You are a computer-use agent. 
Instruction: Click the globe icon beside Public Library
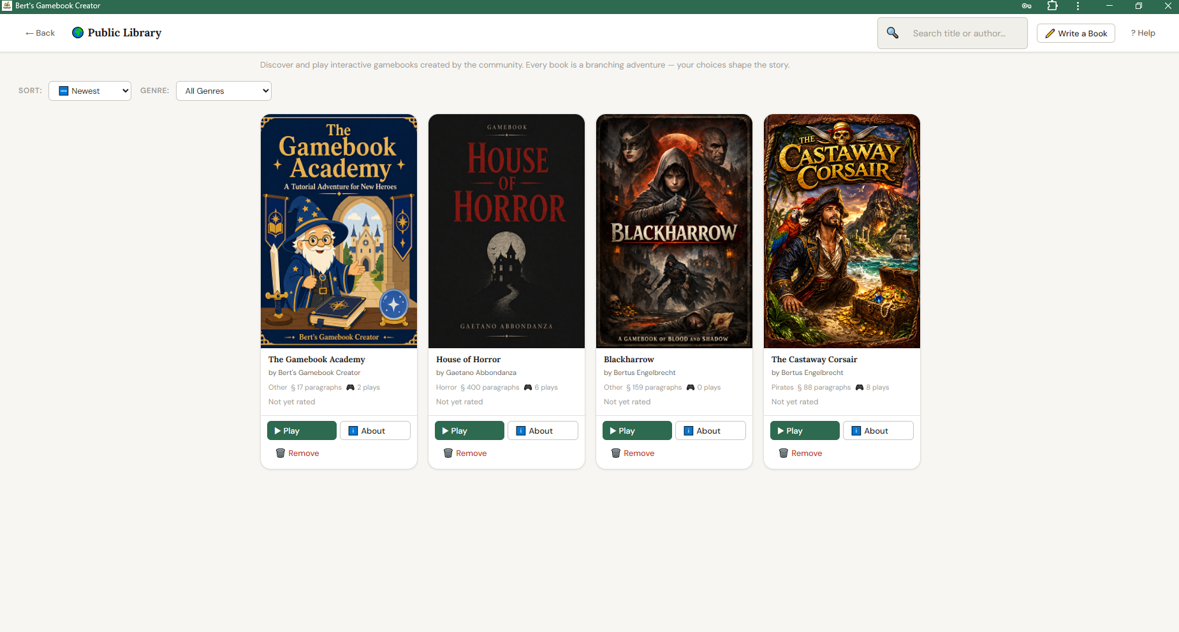(x=78, y=33)
